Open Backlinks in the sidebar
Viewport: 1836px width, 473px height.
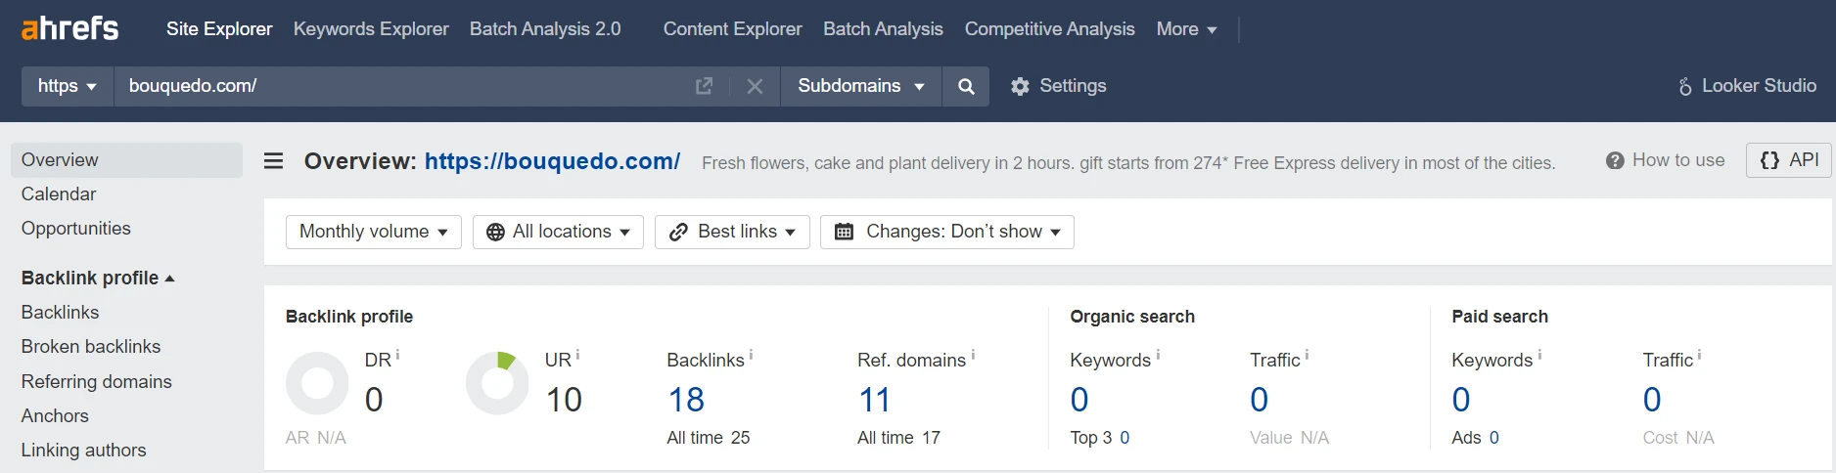(60, 313)
